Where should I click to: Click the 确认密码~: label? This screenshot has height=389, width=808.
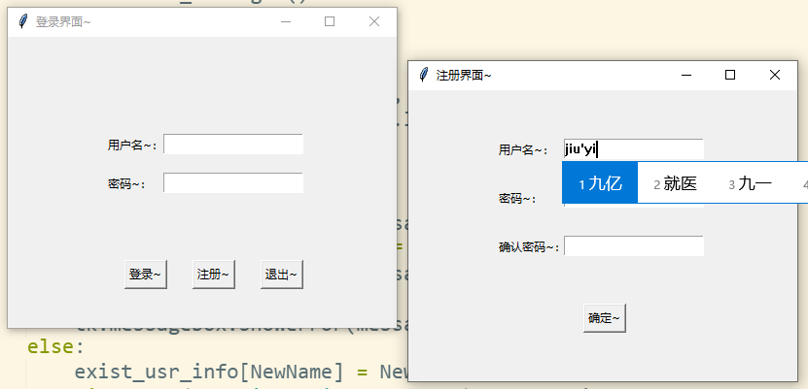(529, 247)
